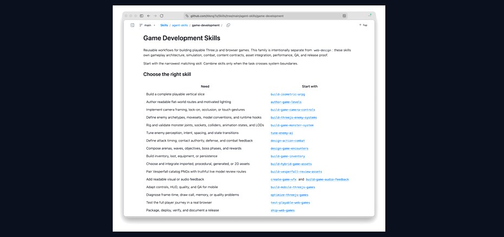Screen dimensions: 504x237
Task: Click the github.com address bar URL
Action: (x=237, y=16)
